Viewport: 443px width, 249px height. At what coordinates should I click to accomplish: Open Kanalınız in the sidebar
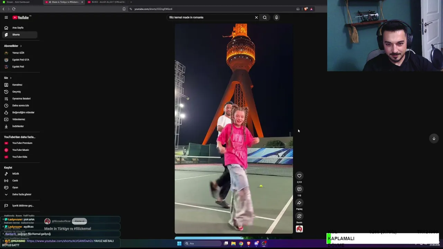coord(20,85)
